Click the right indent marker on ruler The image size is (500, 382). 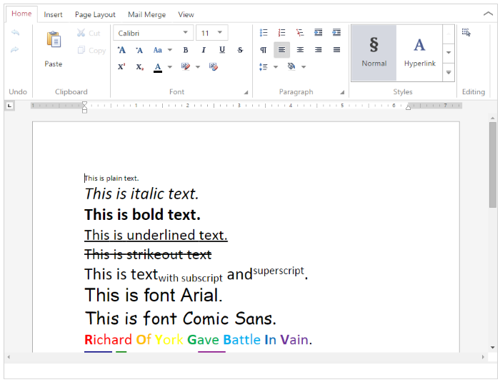[408, 107]
